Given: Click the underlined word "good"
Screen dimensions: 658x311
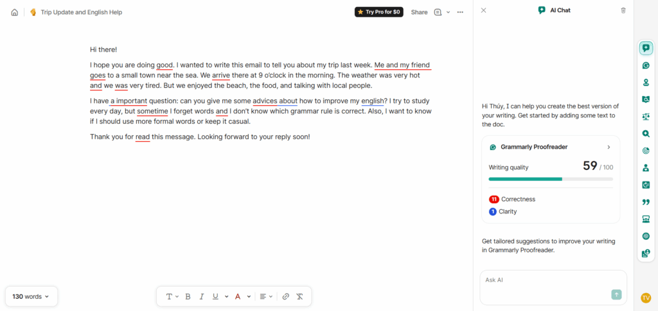Looking at the screenshot, I should [164, 65].
